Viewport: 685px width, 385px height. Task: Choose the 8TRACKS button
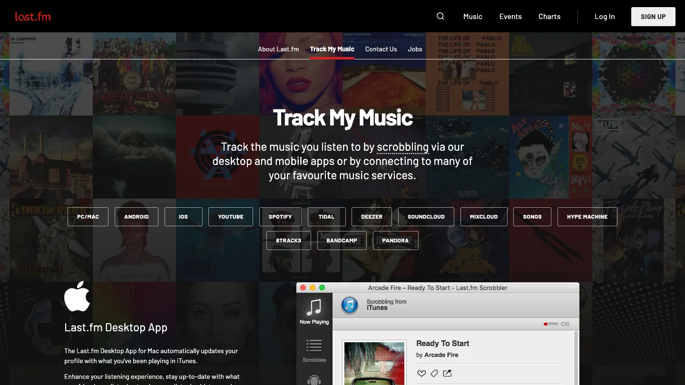tap(289, 241)
